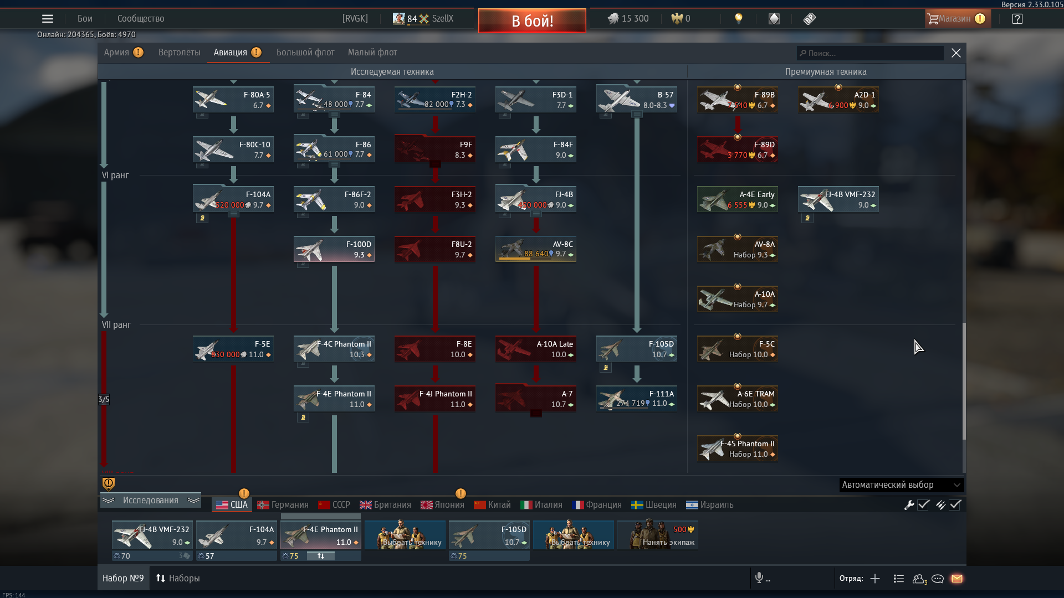Open the light bulb tips icon
The width and height of the screenshot is (1064, 598).
pyautogui.click(x=738, y=19)
